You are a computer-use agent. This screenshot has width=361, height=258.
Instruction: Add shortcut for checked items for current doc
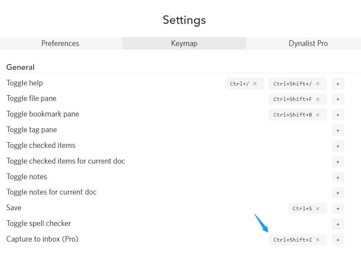point(338,162)
